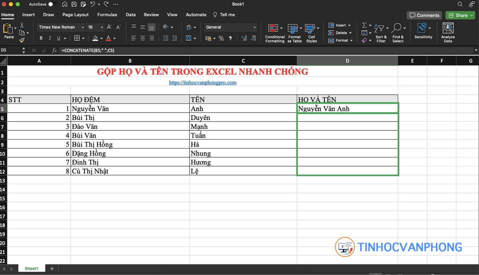Select the Sheet1 worksheet tab

click(32, 269)
